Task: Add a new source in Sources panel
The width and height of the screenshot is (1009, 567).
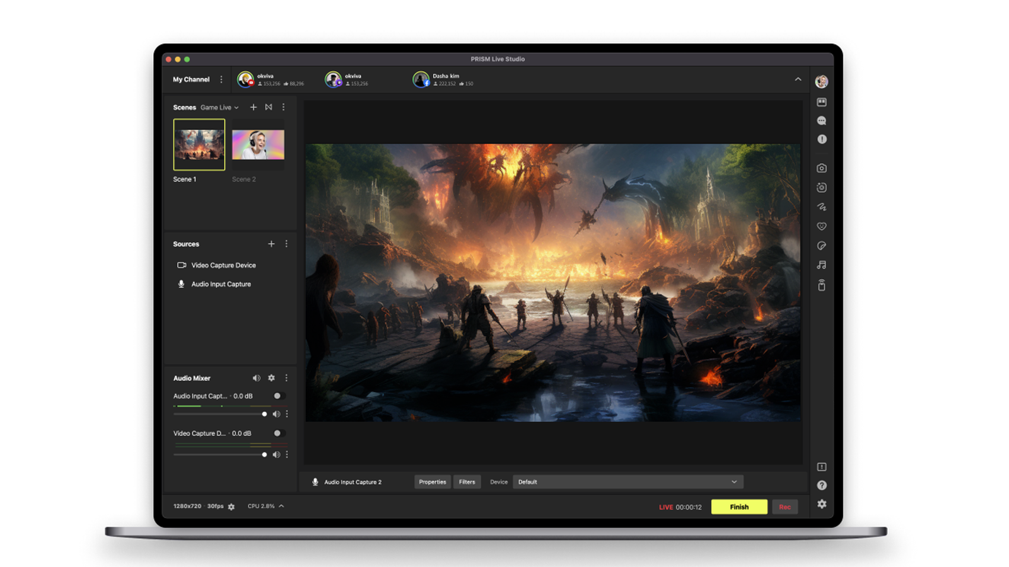Action: [271, 244]
